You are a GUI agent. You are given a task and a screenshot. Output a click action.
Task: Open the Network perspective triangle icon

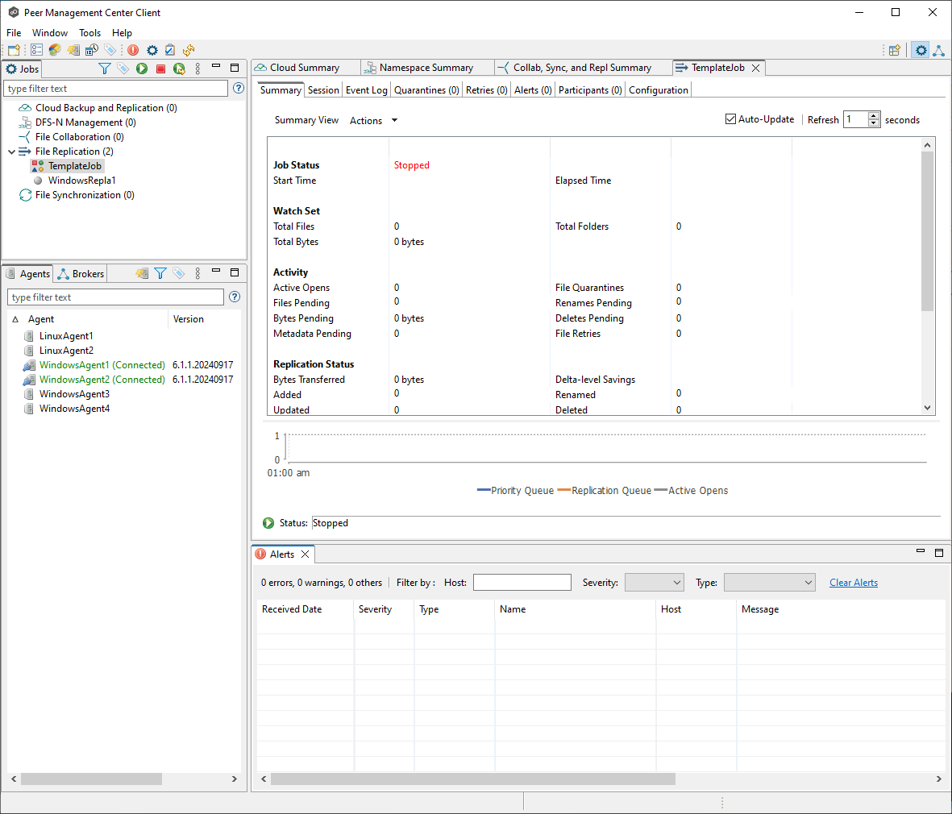click(x=938, y=50)
